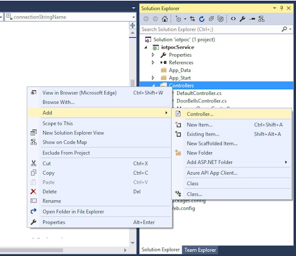The image size is (296, 256).
Task: Click the Code Map icon in toolbar
Action: coord(261,19)
